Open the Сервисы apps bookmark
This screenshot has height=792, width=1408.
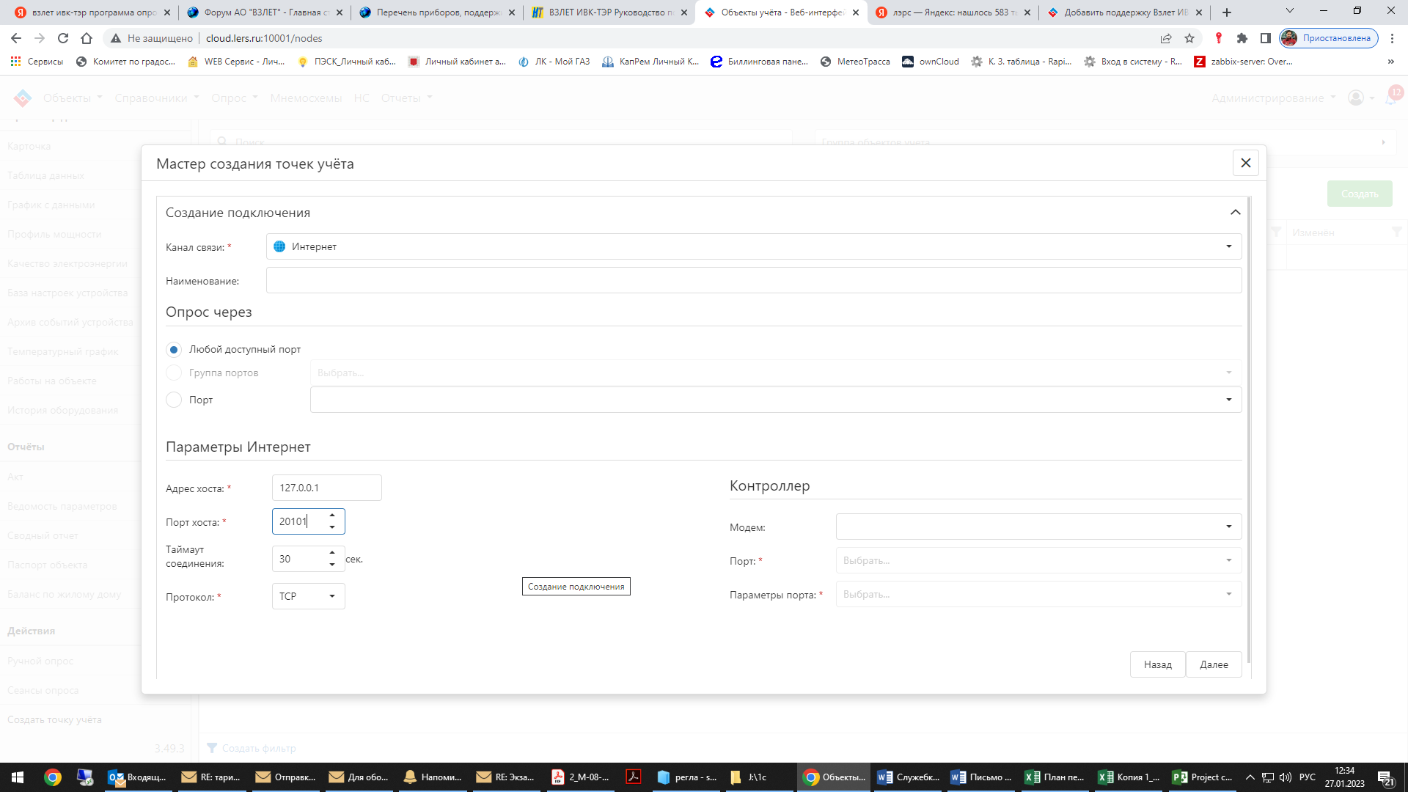(37, 62)
